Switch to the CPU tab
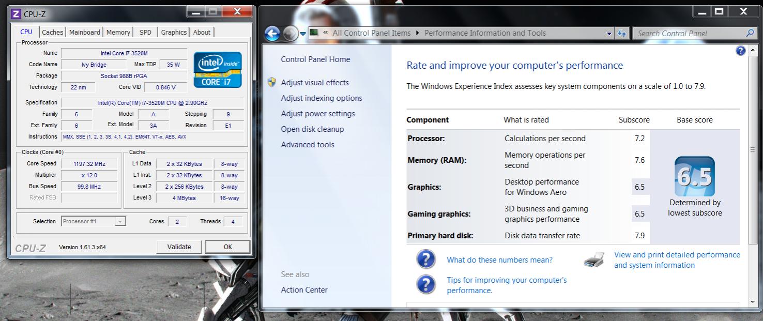The image size is (763, 321). pos(26,32)
